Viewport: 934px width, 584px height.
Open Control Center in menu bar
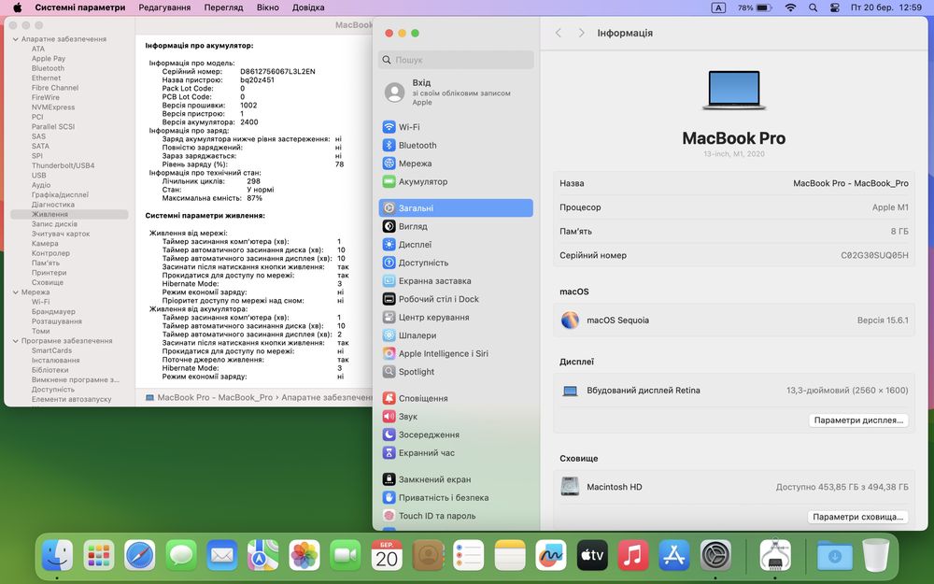[x=834, y=7]
